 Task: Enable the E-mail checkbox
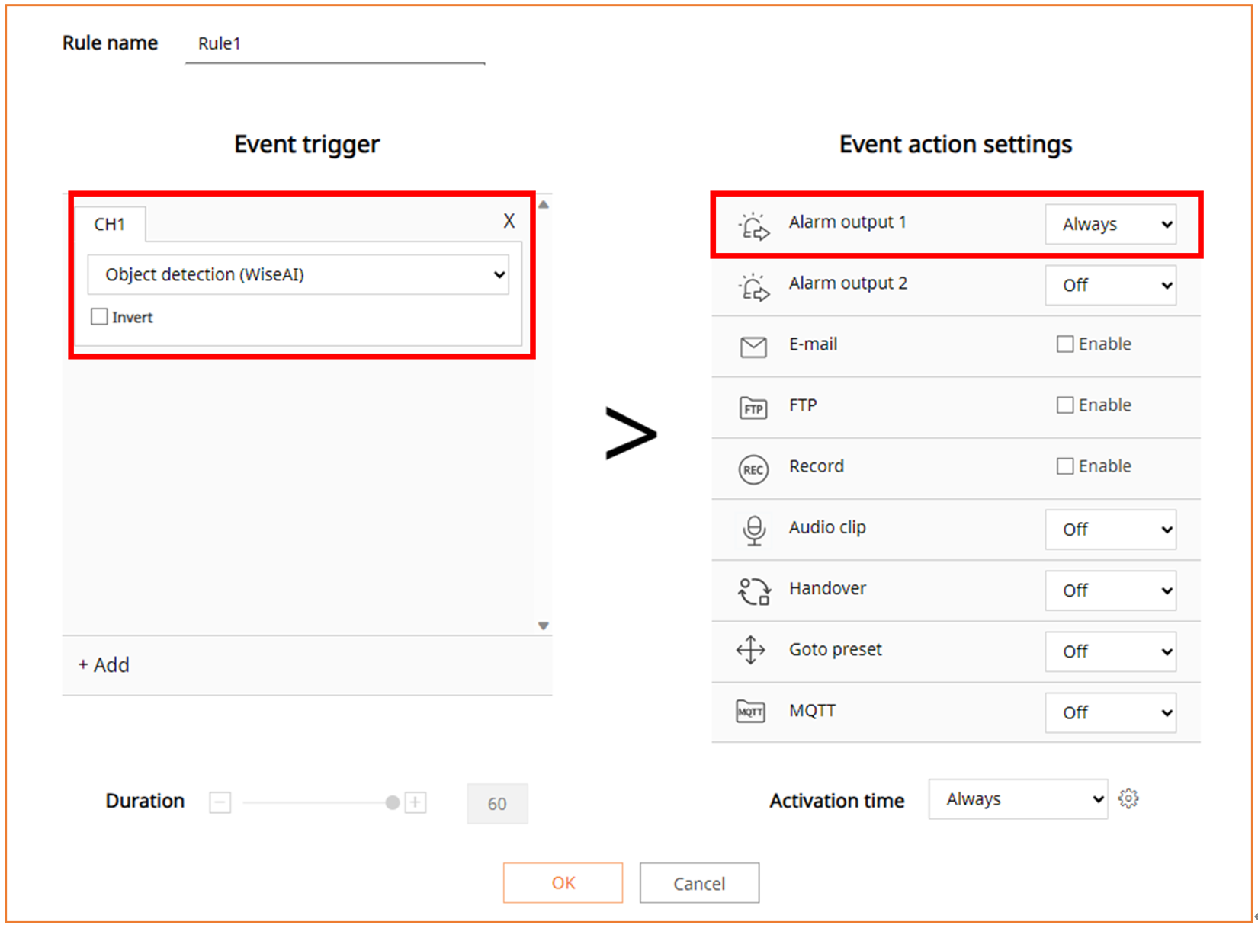tap(1064, 344)
